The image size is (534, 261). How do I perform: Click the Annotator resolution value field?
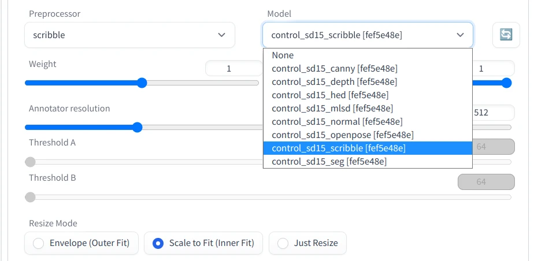tap(492, 113)
